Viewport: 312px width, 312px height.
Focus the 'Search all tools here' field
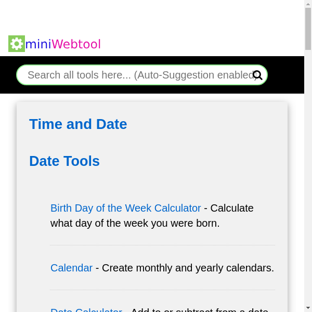(135, 75)
